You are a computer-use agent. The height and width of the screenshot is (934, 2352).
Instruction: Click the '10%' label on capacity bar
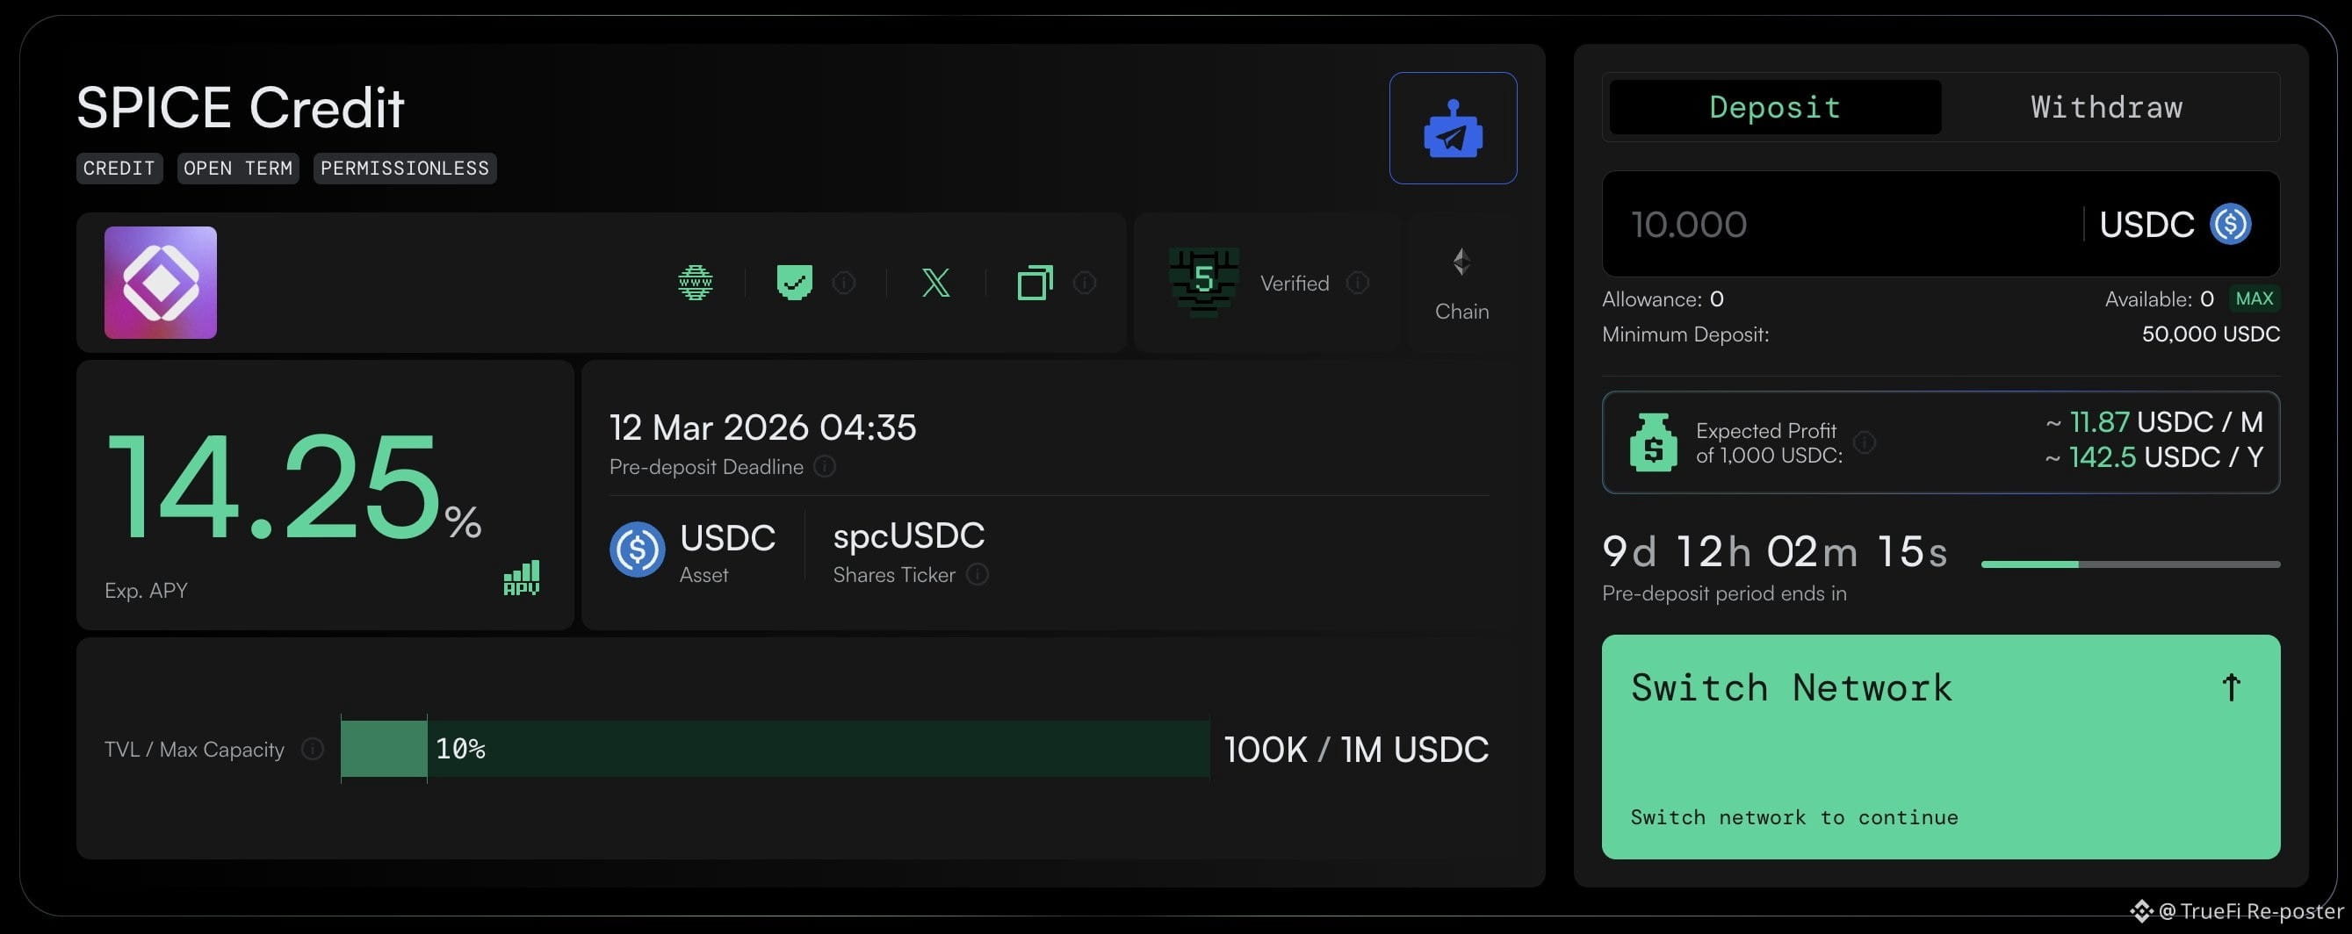(460, 749)
